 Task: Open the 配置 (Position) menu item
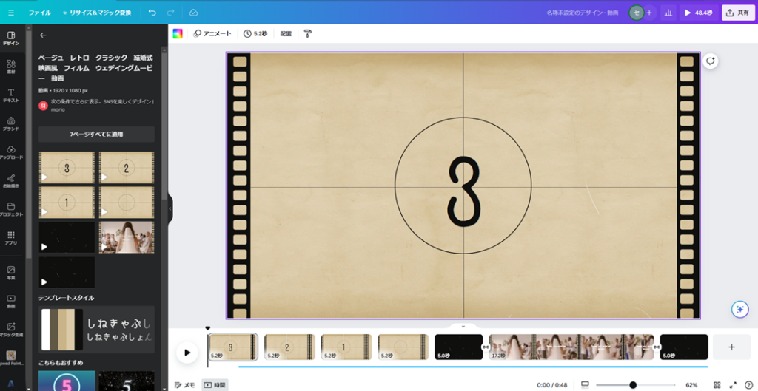[x=286, y=33]
